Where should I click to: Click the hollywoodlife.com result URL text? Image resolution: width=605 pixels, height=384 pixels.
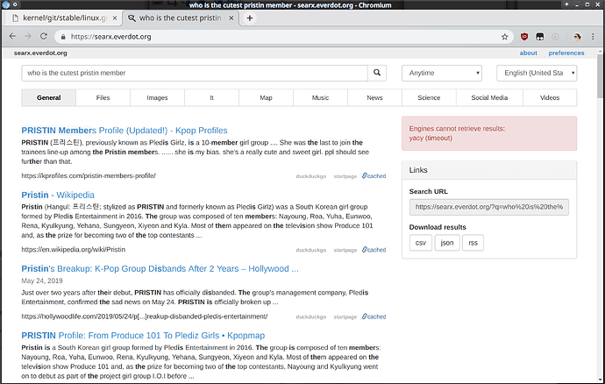(x=145, y=316)
